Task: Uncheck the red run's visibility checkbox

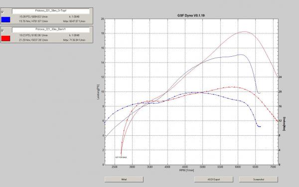Action: pyautogui.click(x=2, y=30)
